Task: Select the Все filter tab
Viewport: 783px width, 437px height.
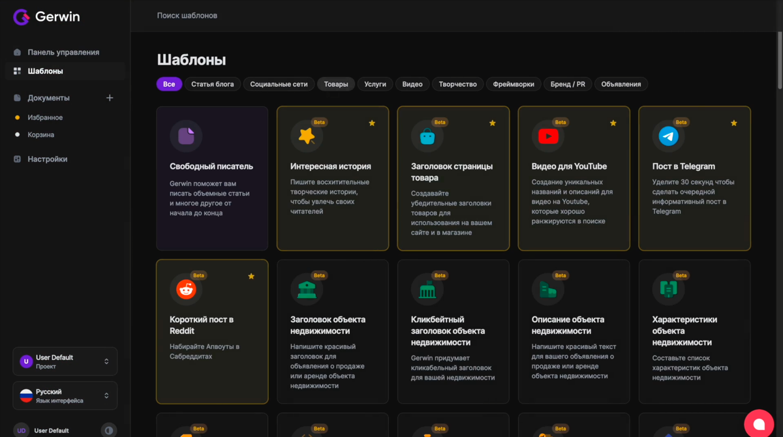Action: tap(169, 84)
